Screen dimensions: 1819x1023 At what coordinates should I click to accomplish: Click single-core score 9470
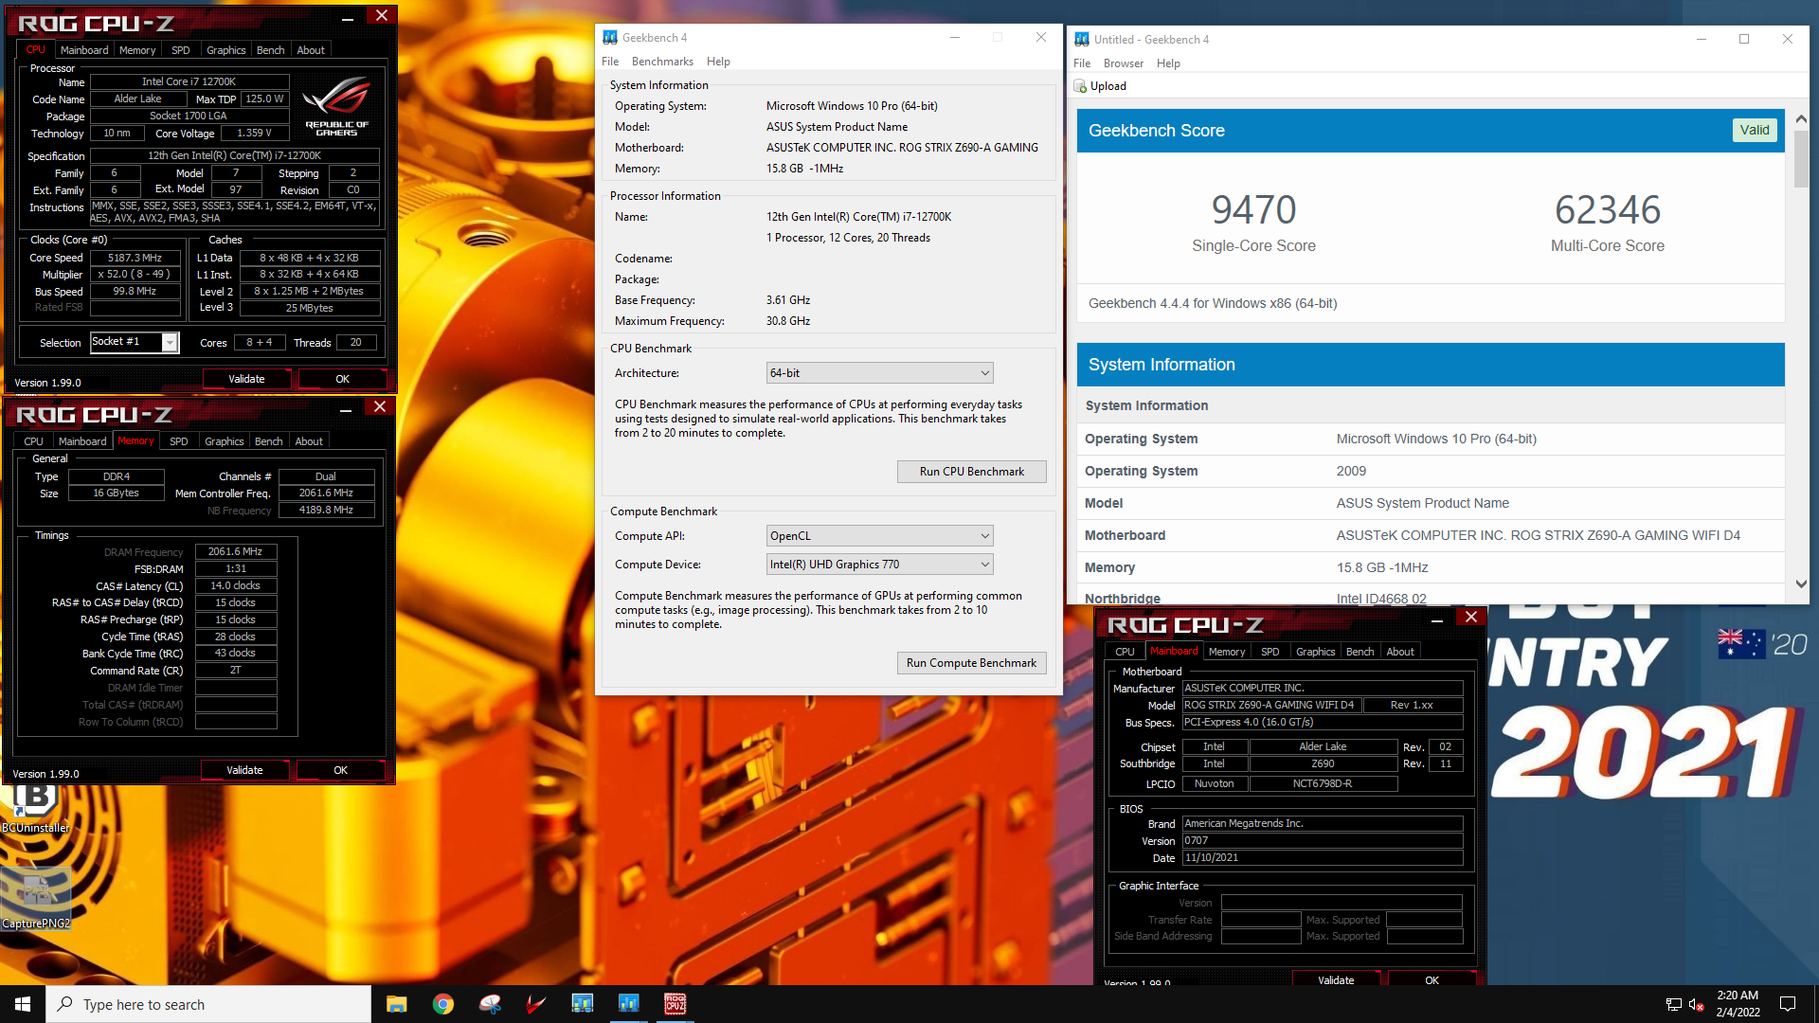(1253, 209)
